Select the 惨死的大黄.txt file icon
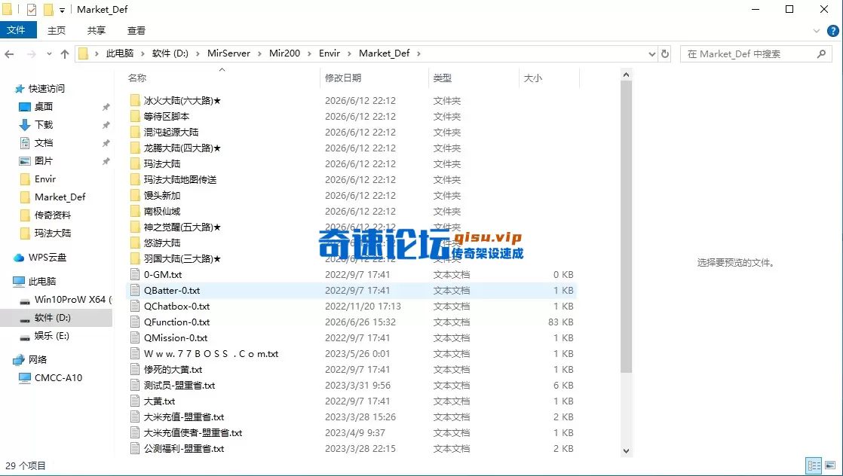Screen dimensions: 843x476 135,370
